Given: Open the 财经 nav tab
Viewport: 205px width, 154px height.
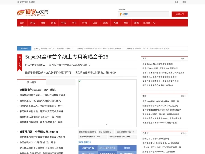Looking at the screenshot, I should [x=43, y=23].
